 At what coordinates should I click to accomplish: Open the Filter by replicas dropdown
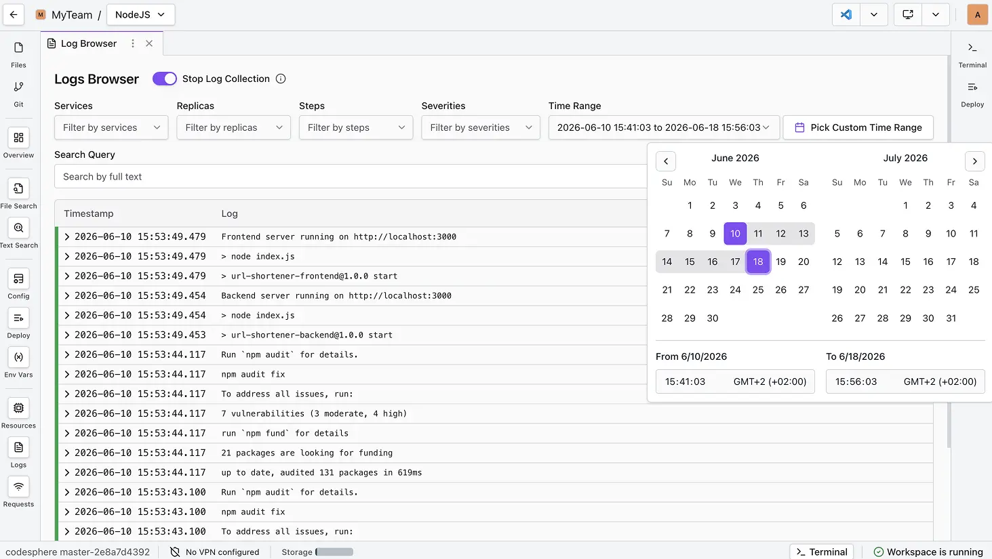pos(233,127)
